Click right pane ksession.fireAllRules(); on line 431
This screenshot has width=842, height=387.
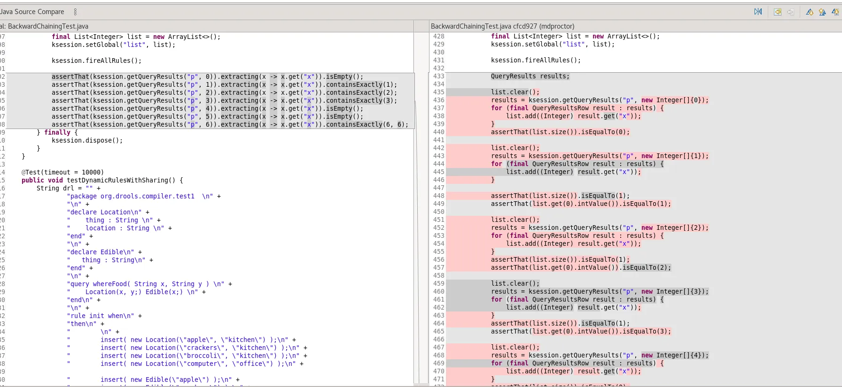(x=536, y=60)
